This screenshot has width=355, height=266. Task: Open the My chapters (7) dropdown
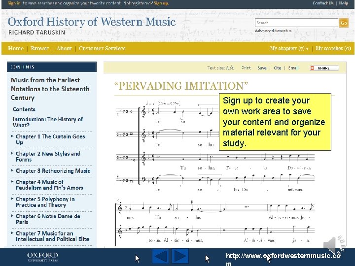pyautogui.click(x=289, y=48)
